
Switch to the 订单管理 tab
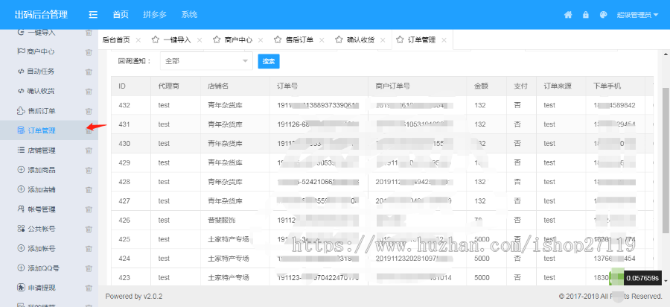tap(422, 40)
